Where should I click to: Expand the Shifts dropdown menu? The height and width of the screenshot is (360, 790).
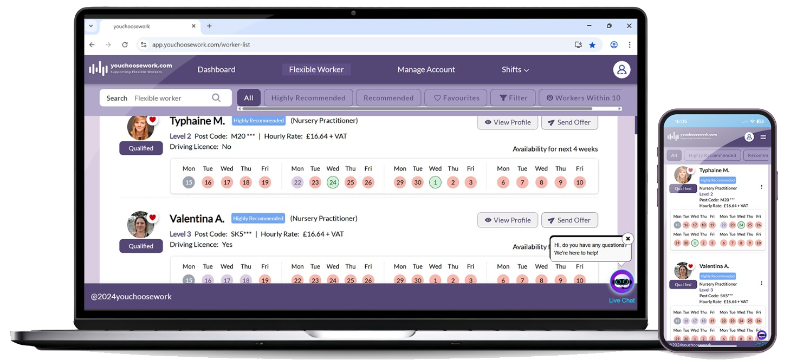515,69
